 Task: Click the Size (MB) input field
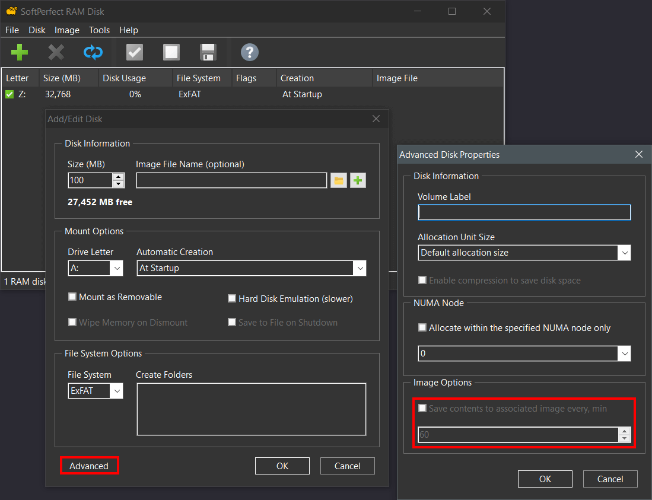[x=90, y=180]
